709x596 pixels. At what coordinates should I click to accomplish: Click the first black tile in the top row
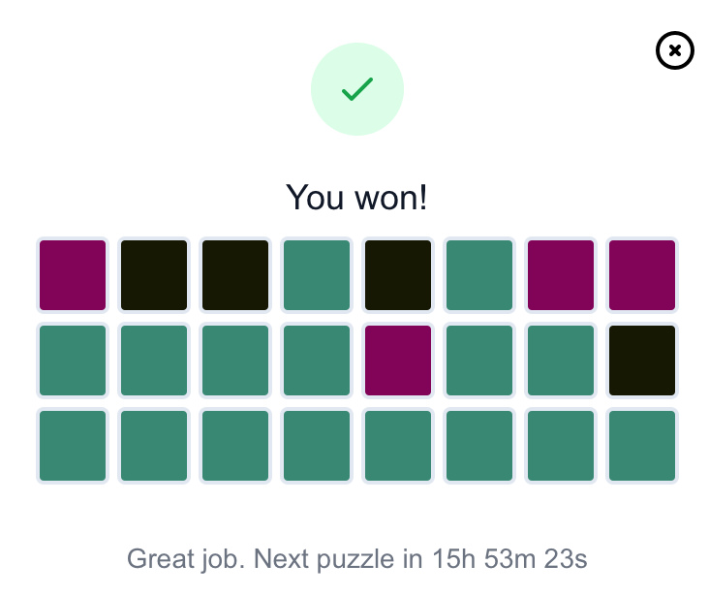(x=154, y=275)
